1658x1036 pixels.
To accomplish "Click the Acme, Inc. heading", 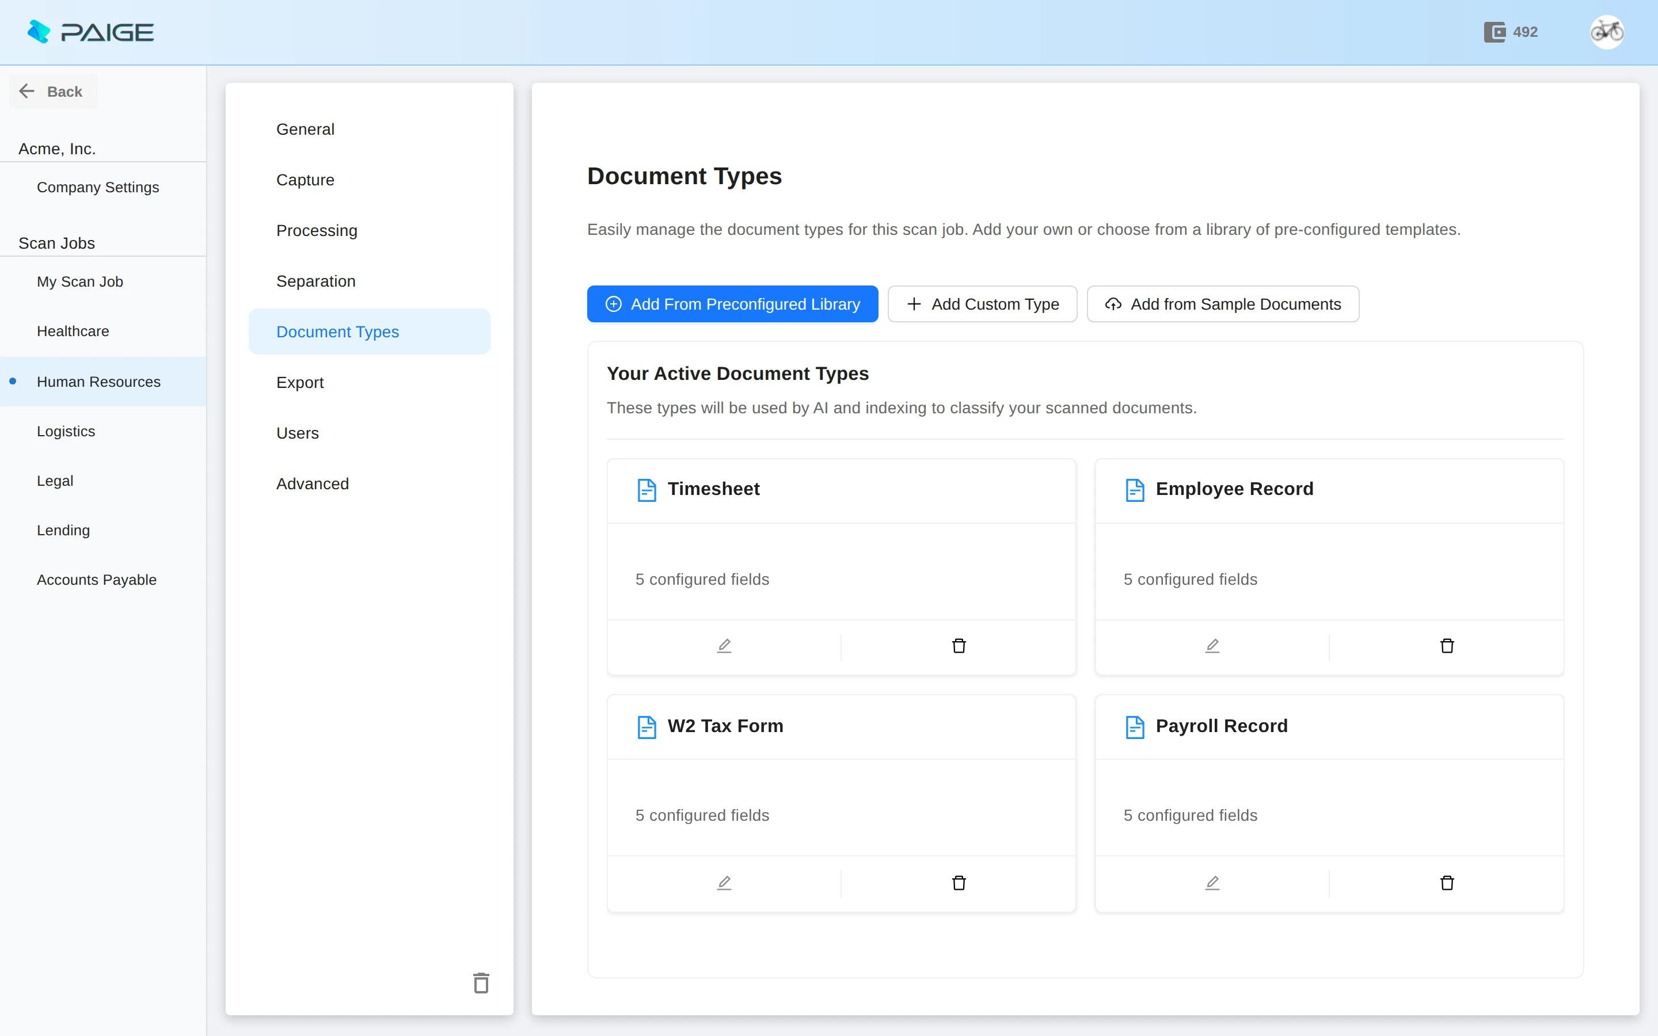I will click(x=57, y=148).
